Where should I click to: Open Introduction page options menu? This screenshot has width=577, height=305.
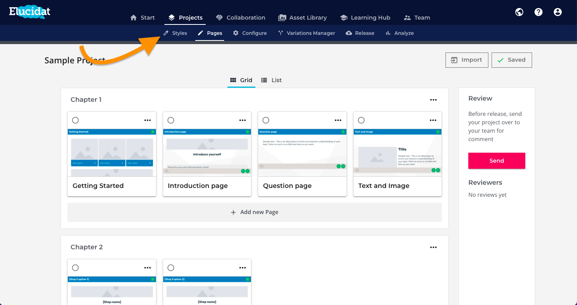coord(243,120)
